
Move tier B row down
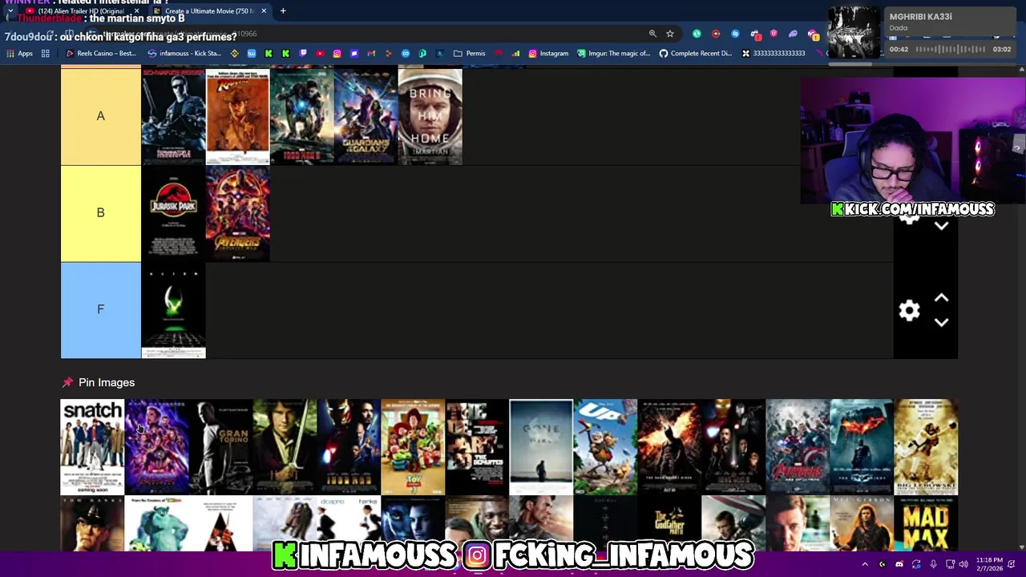(941, 226)
